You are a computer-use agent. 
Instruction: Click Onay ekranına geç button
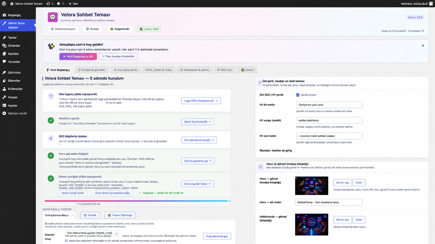(217, 236)
